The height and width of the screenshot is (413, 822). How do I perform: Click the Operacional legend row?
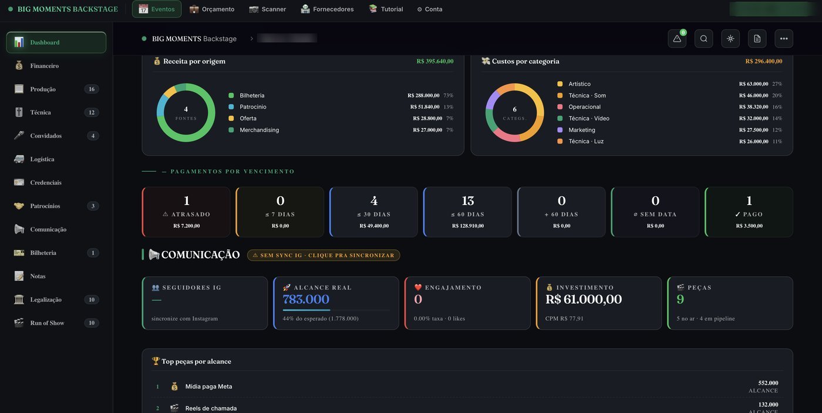669,107
